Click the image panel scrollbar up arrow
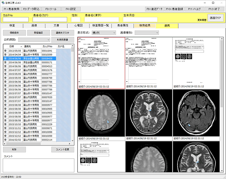 [222, 39]
